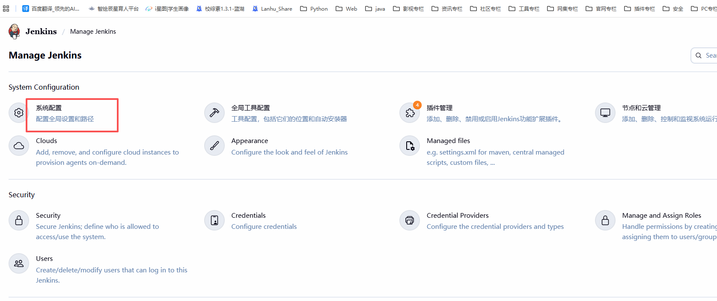Viewport: 717px width, 301px height.
Task: Open the Appearance settings link
Action: coord(250,141)
